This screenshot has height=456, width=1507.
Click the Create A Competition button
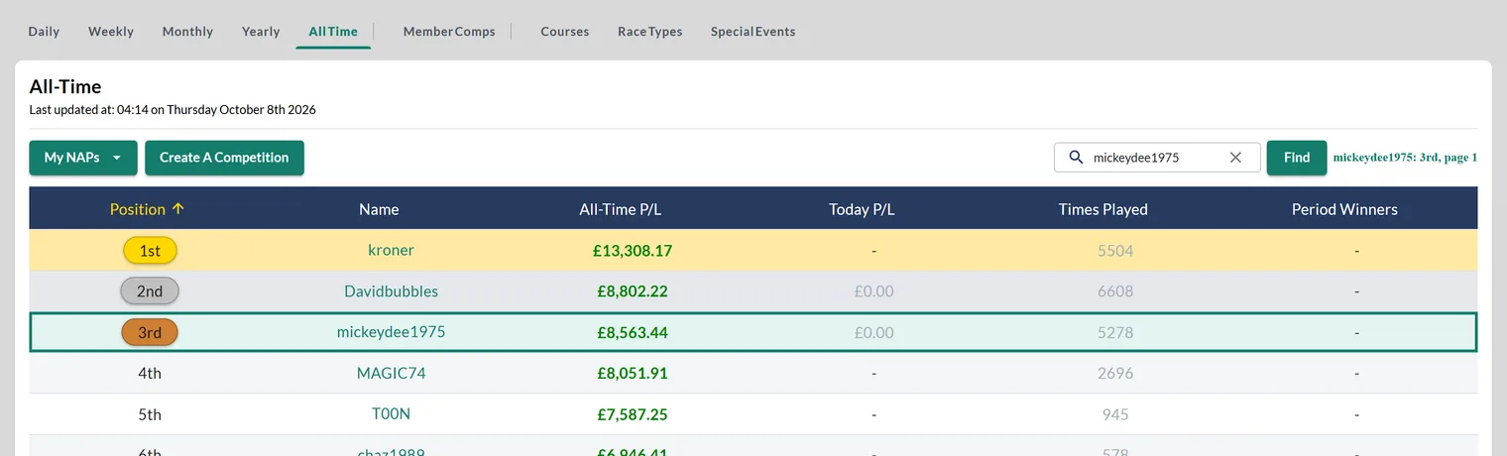pos(224,158)
